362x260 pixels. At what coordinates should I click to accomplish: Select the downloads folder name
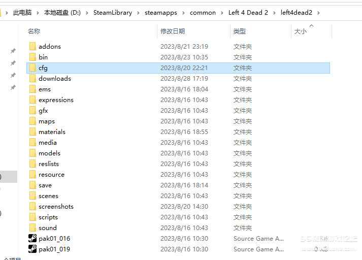55,79
